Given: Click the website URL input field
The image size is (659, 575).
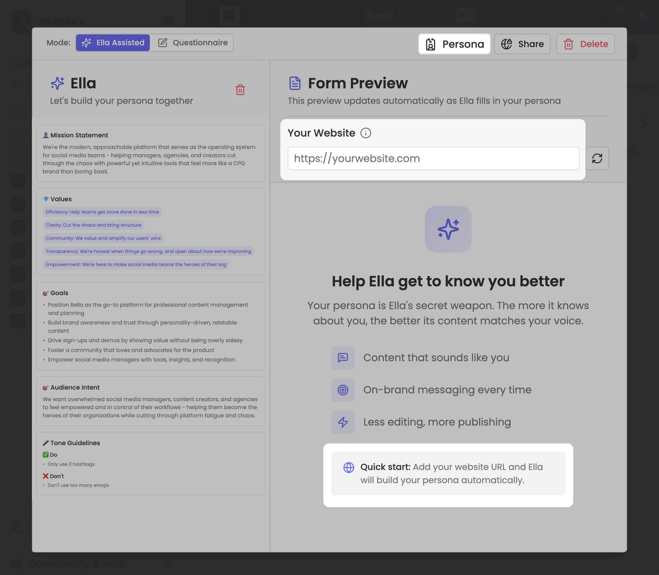Looking at the screenshot, I should tap(433, 159).
